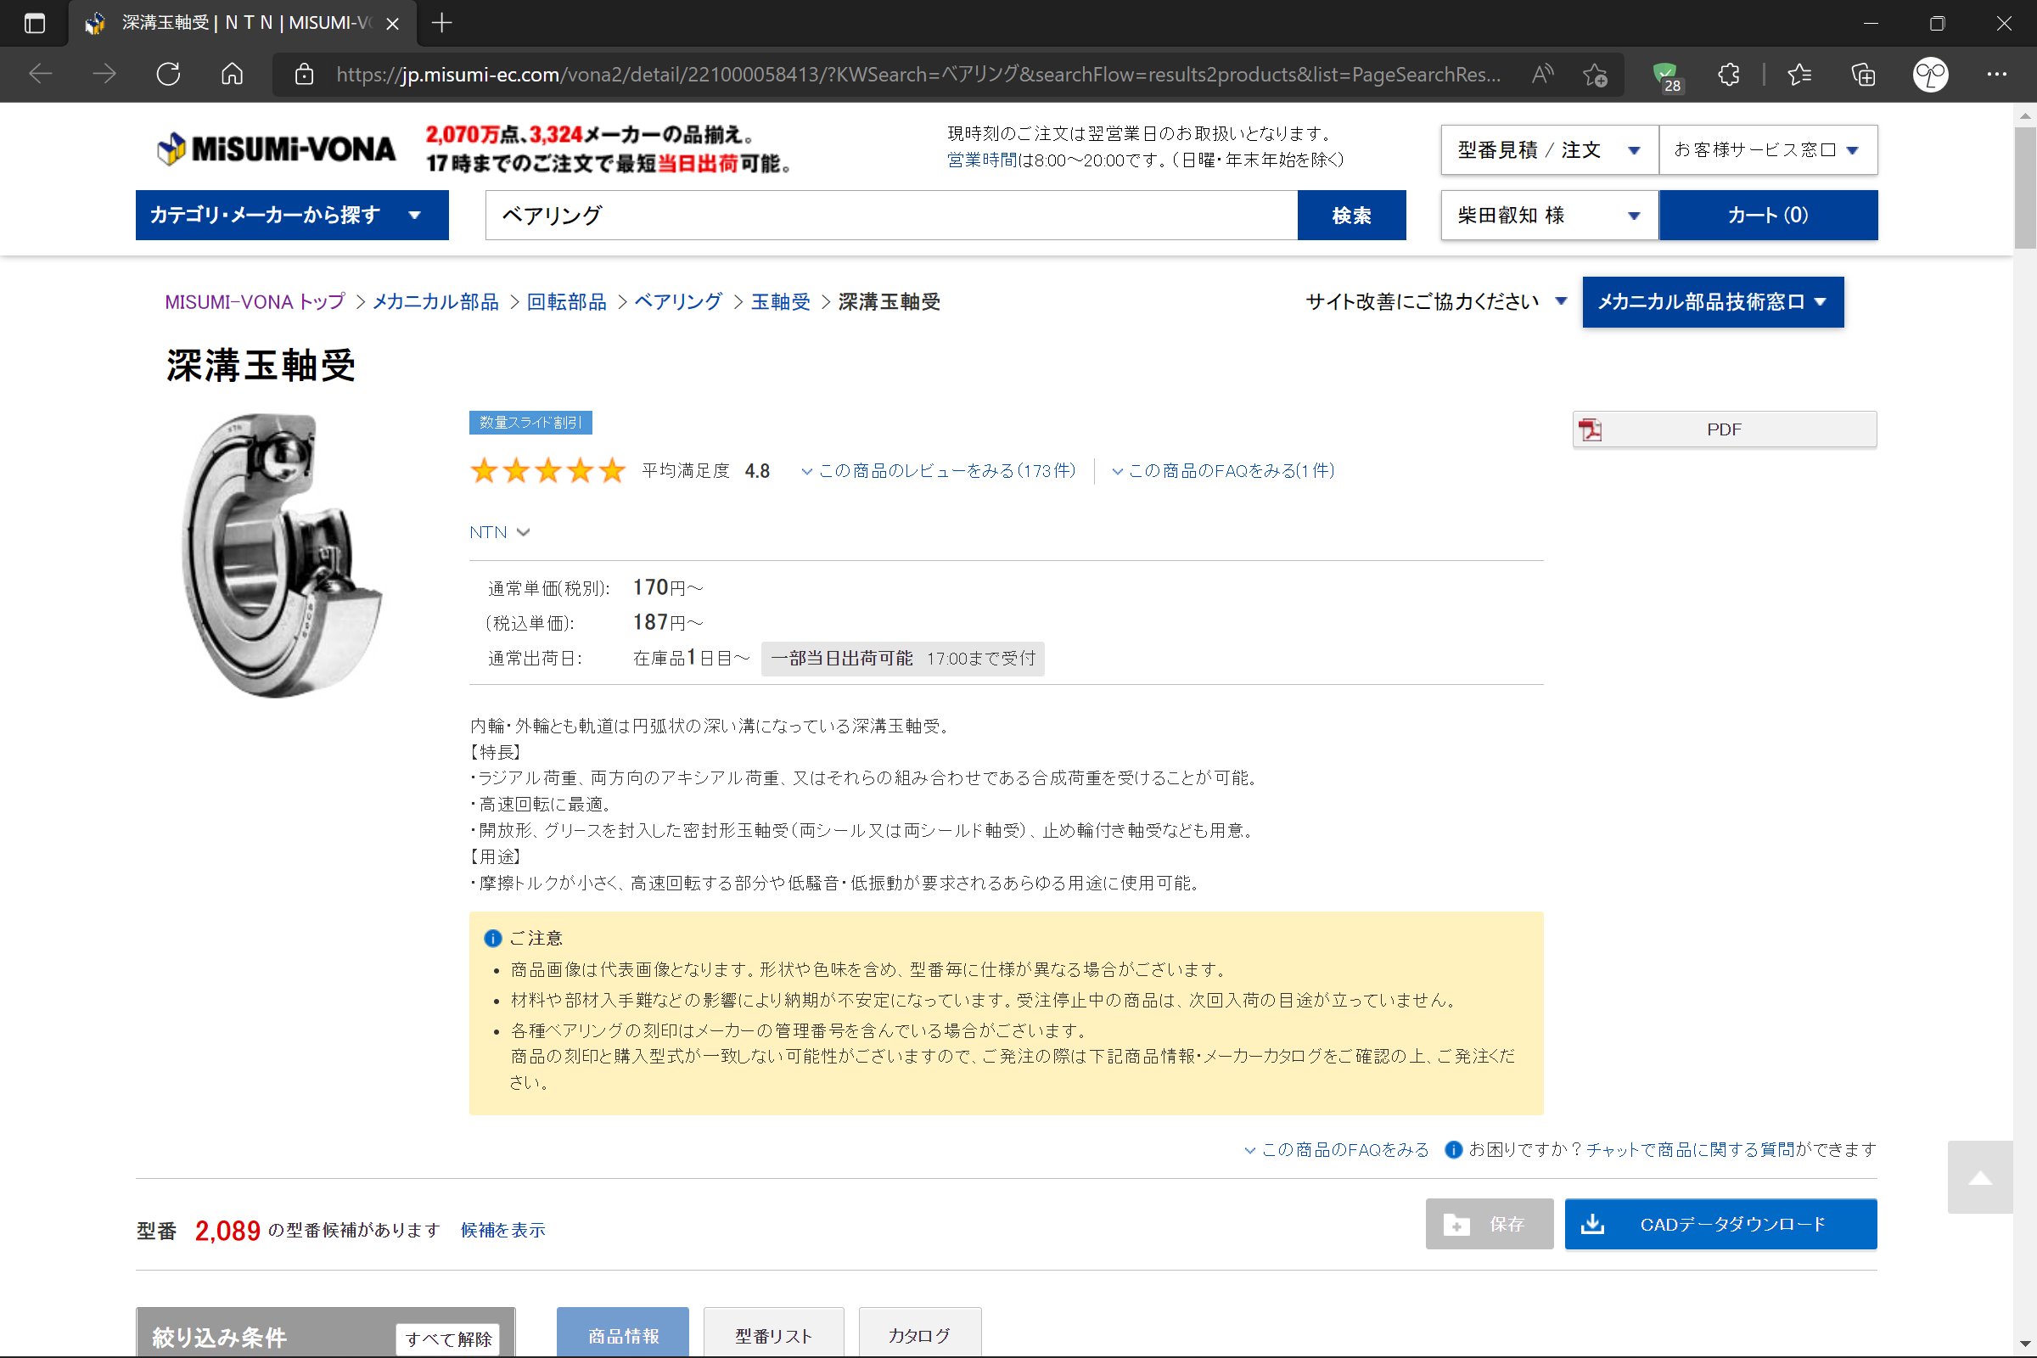Open the collections icon
The image size is (2037, 1358).
point(1863,75)
